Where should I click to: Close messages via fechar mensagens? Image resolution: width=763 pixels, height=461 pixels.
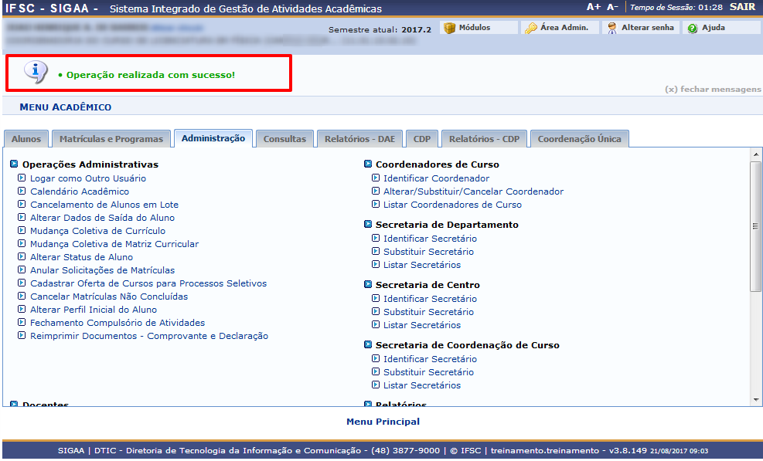pyautogui.click(x=713, y=90)
